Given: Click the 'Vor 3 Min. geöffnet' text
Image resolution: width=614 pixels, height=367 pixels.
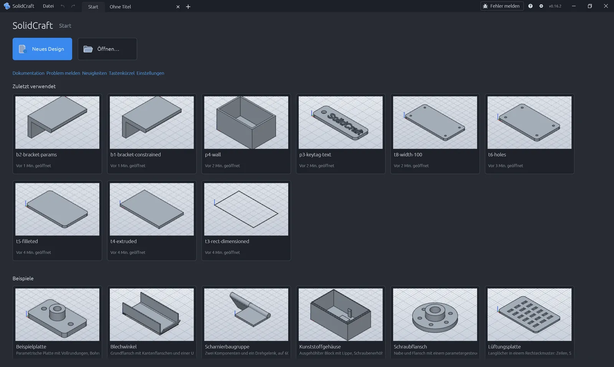Looking at the screenshot, I should 505,166.
